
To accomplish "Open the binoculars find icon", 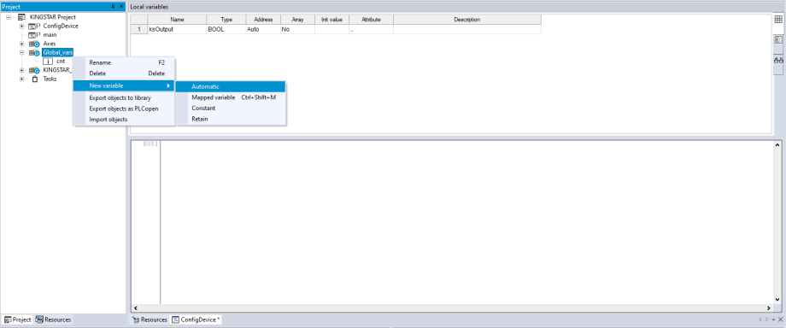I will pyautogui.click(x=778, y=60).
